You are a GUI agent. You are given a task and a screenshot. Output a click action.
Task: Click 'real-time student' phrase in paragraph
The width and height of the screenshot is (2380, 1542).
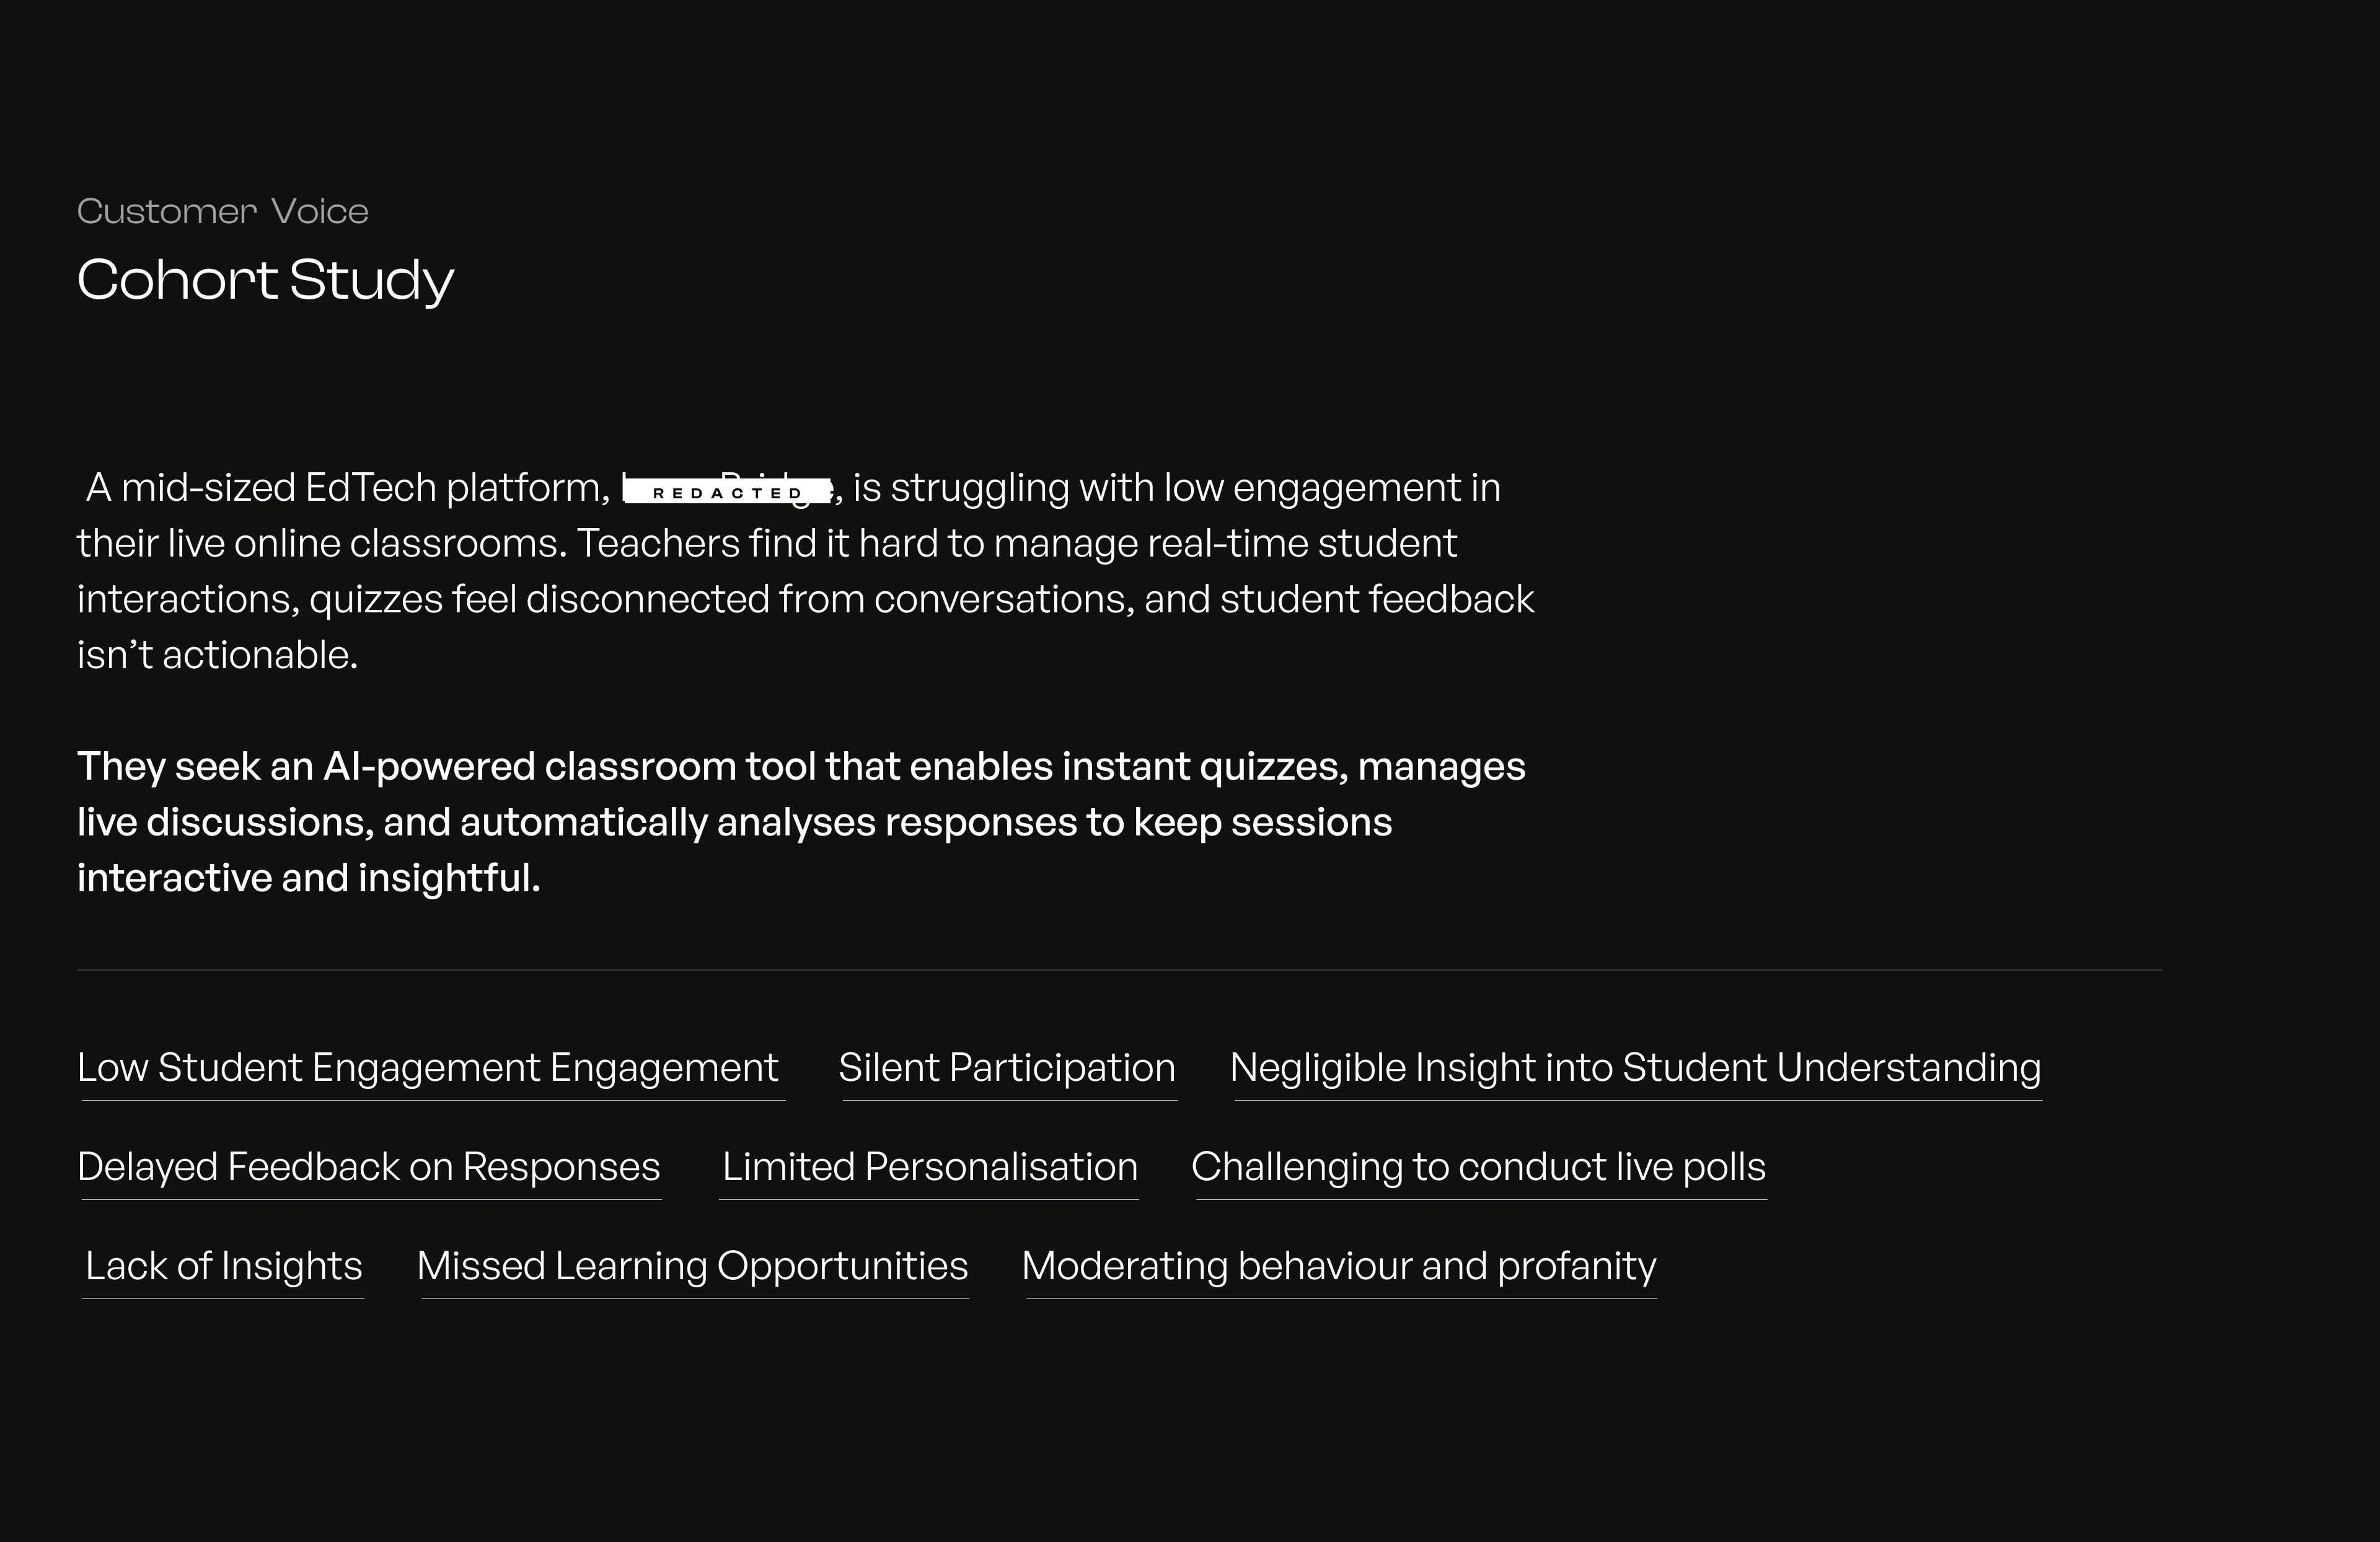pyautogui.click(x=1301, y=543)
